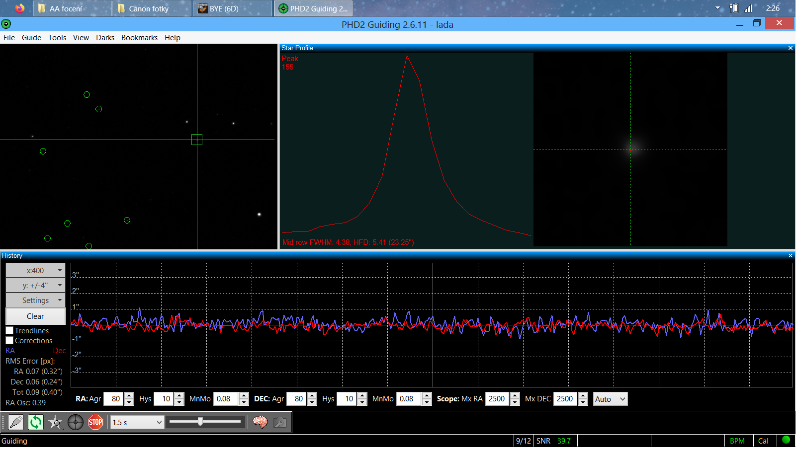
Task: Click the Auto-select Star icon
Action: coord(56,422)
